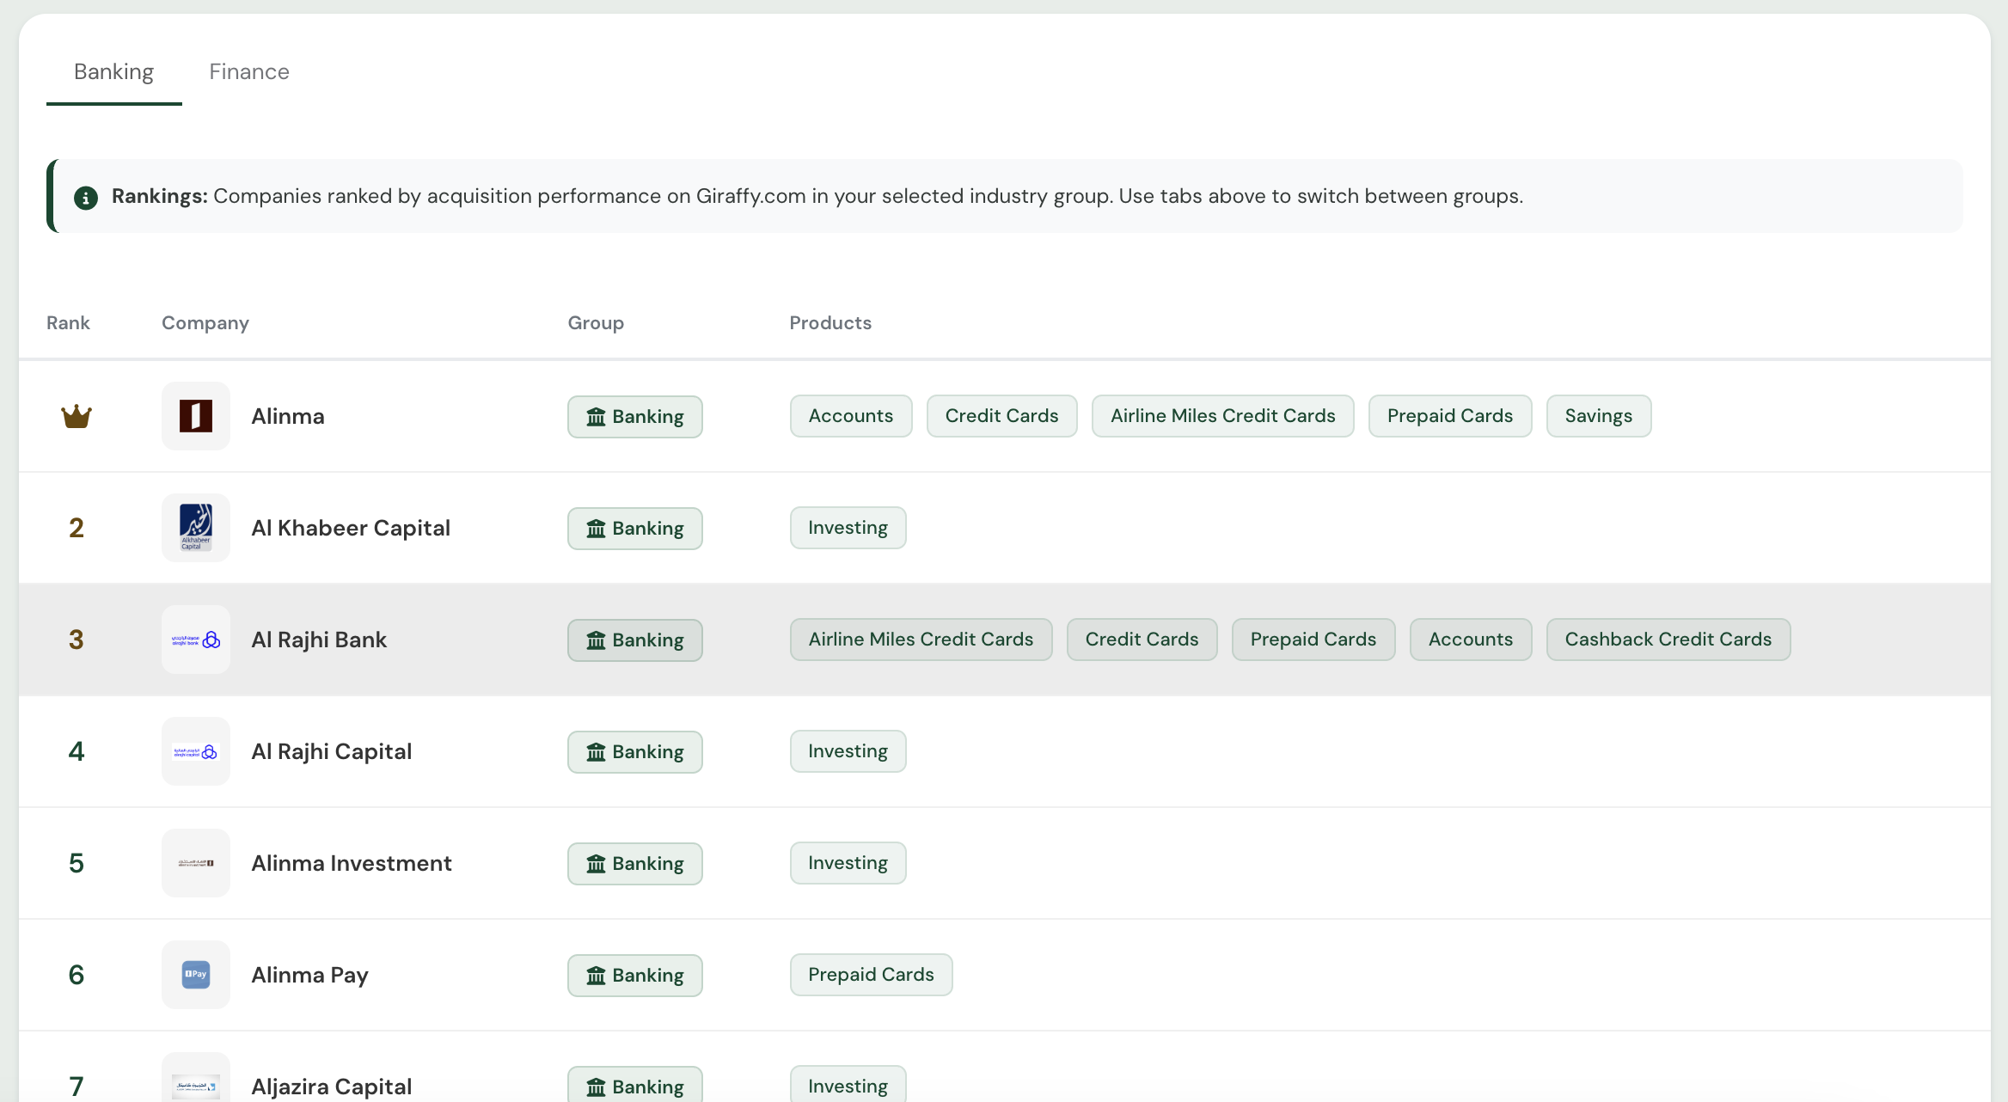Image resolution: width=2008 pixels, height=1102 pixels.
Task: Click the Investing tag for Alinma Investment
Action: pyautogui.click(x=848, y=863)
